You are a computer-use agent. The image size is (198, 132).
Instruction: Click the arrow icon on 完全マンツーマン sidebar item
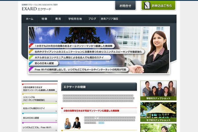56,92
